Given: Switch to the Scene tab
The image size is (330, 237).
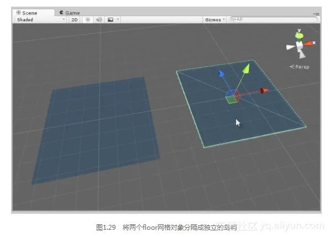Looking at the screenshot, I should (27, 13).
